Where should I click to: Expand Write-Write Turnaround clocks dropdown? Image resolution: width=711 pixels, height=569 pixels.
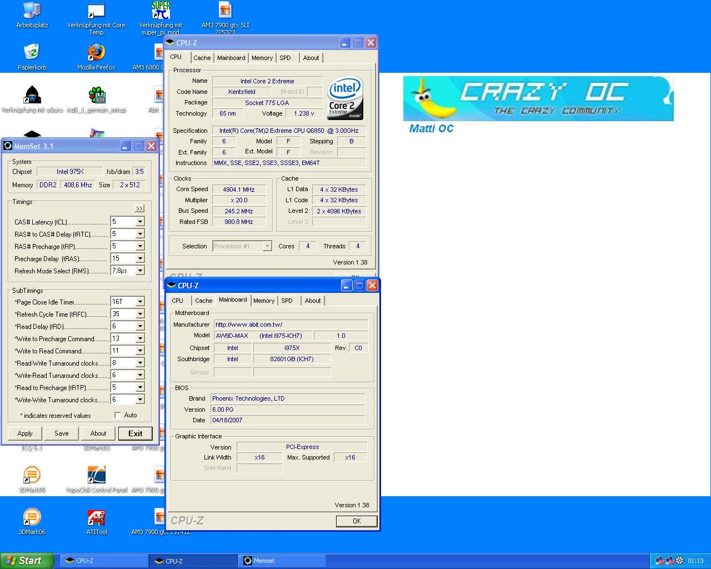(140, 400)
